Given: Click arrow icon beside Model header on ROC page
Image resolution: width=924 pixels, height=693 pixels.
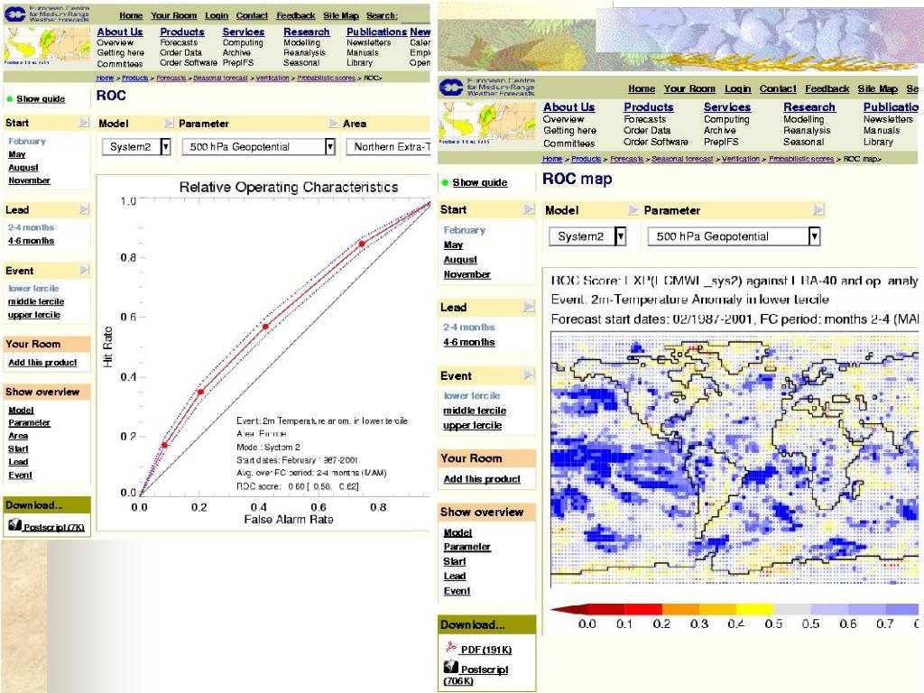Looking at the screenshot, I should (x=169, y=123).
